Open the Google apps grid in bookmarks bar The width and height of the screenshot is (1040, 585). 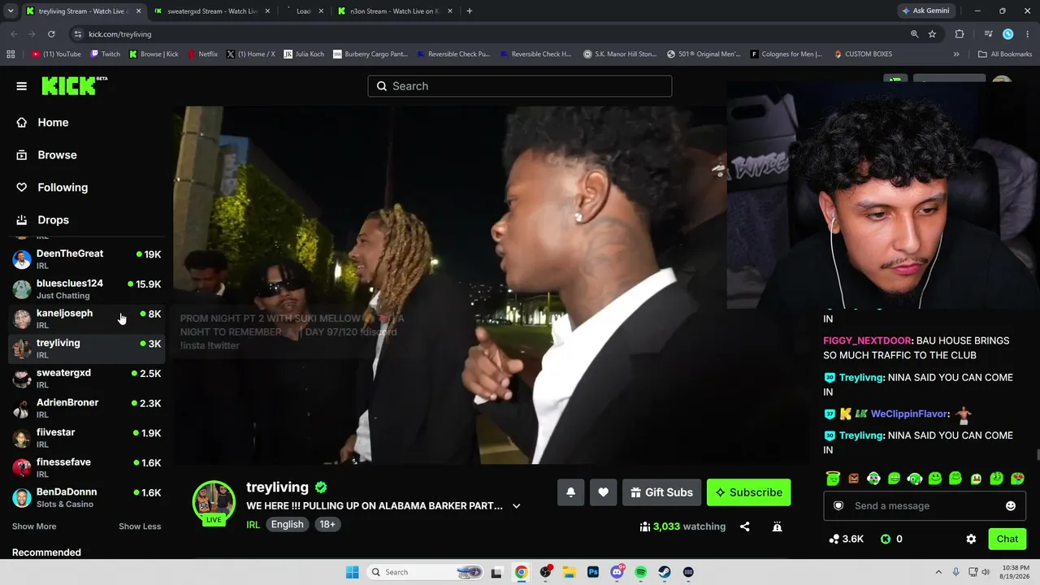[11, 54]
